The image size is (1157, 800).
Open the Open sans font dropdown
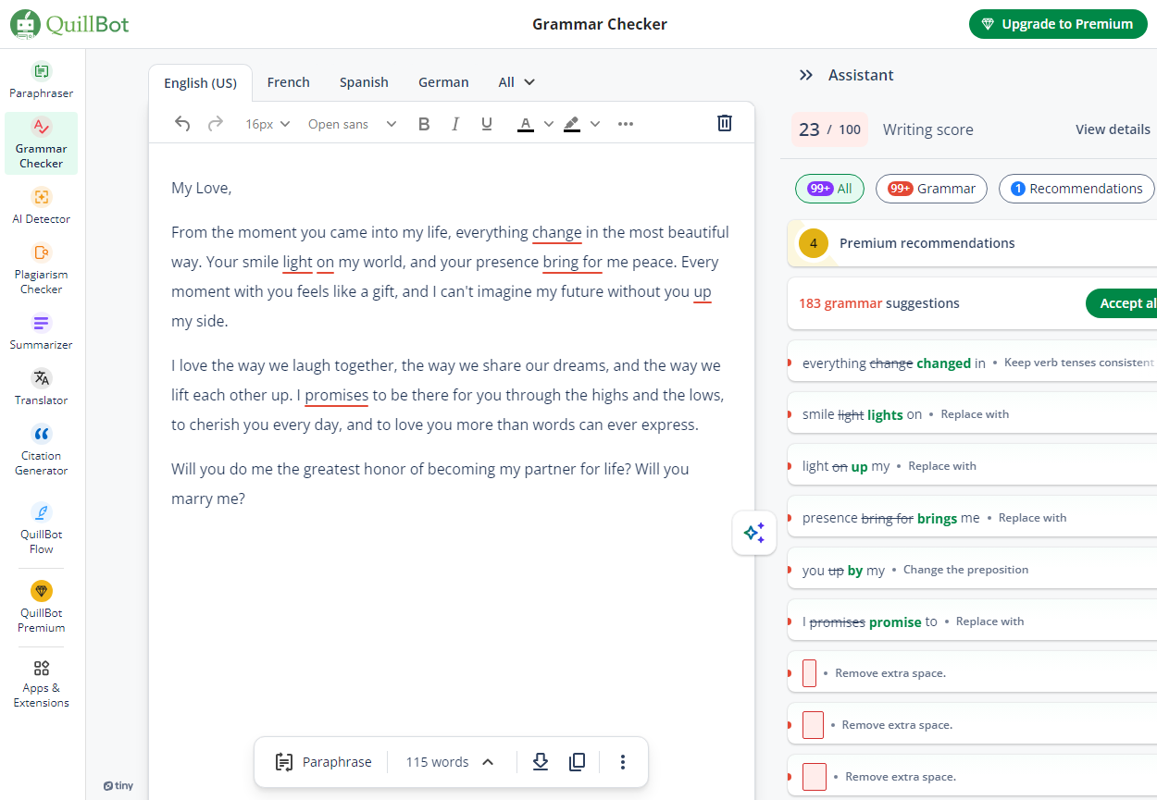[x=352, y=124]
